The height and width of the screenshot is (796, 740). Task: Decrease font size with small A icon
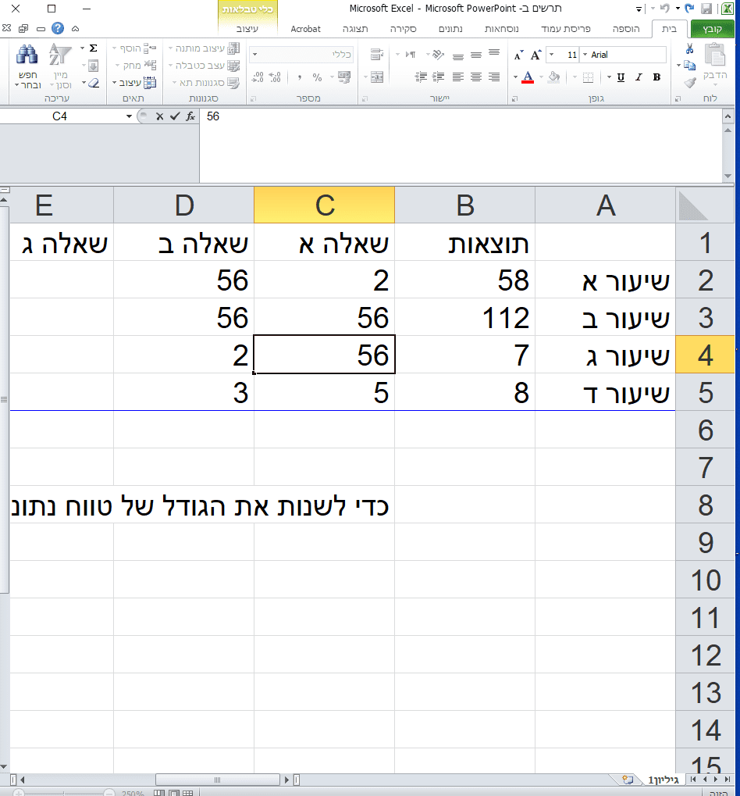[x=518, y=55]
